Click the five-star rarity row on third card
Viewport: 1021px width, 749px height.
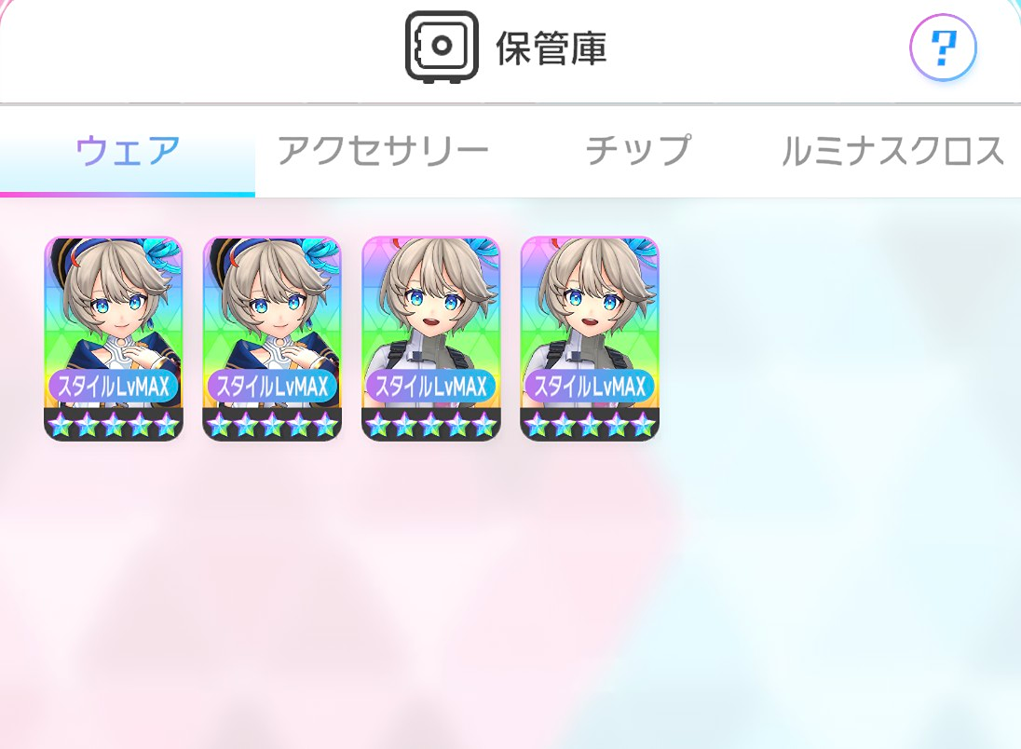431,425
